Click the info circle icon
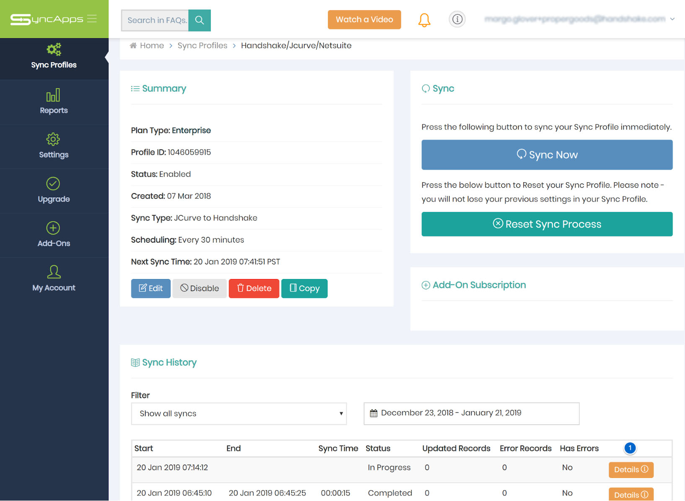This screenshot has width=685, height=501. 457,19
